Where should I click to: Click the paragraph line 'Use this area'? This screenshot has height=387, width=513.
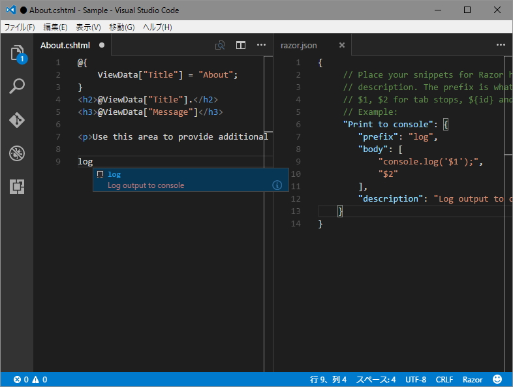pos(173,137)
